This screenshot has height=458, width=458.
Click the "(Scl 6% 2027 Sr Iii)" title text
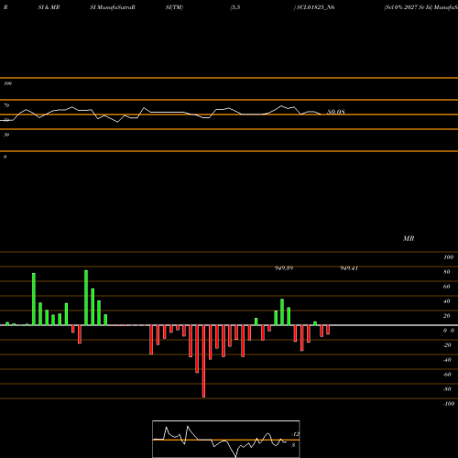tap(409, 7)
